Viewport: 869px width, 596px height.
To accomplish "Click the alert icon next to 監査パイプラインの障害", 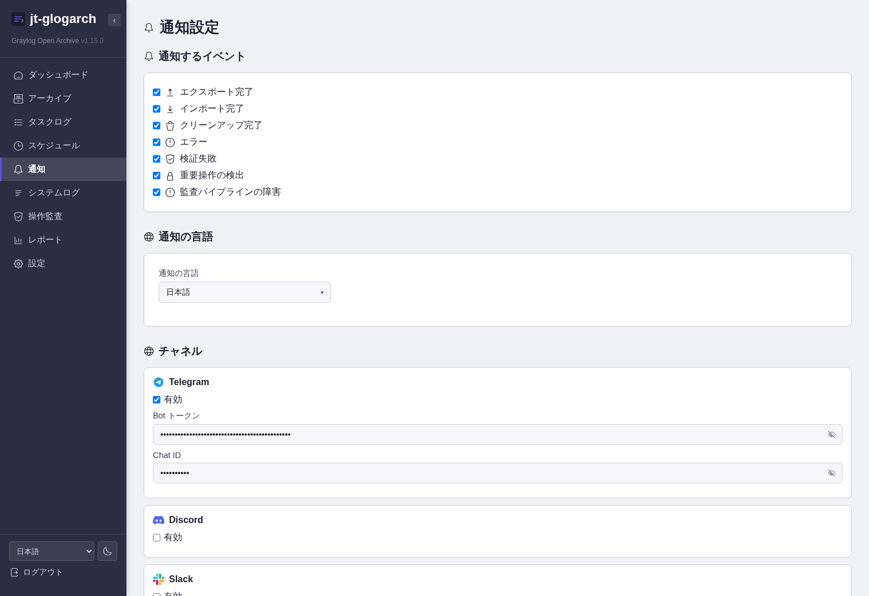I will [170, 193].
